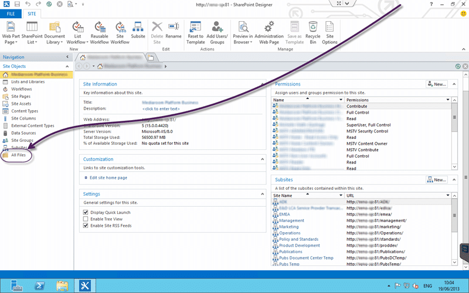
Task: Create a List Workflow
Action: [77, 33]
